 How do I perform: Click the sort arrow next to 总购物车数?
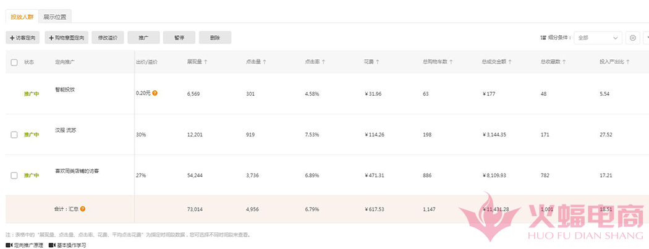pos(452,62)
